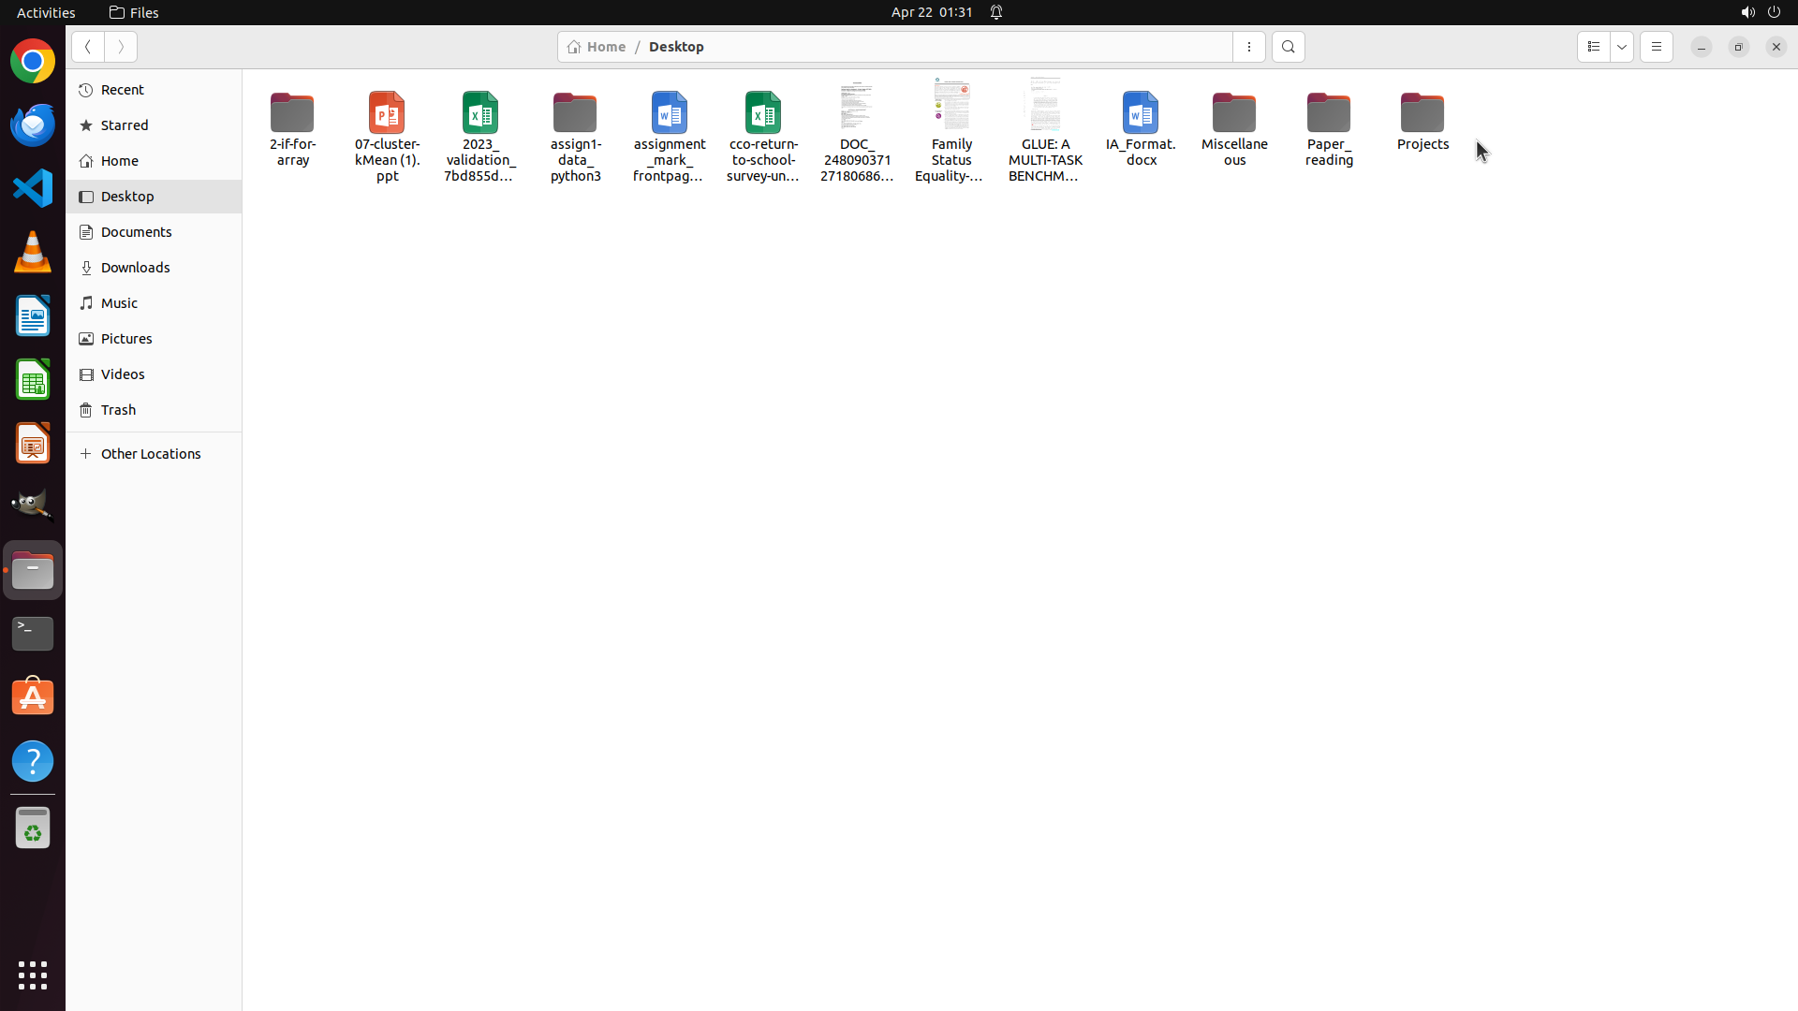
Task: Select the IA_Format.docx file icon
Action: pos(1140,114)
